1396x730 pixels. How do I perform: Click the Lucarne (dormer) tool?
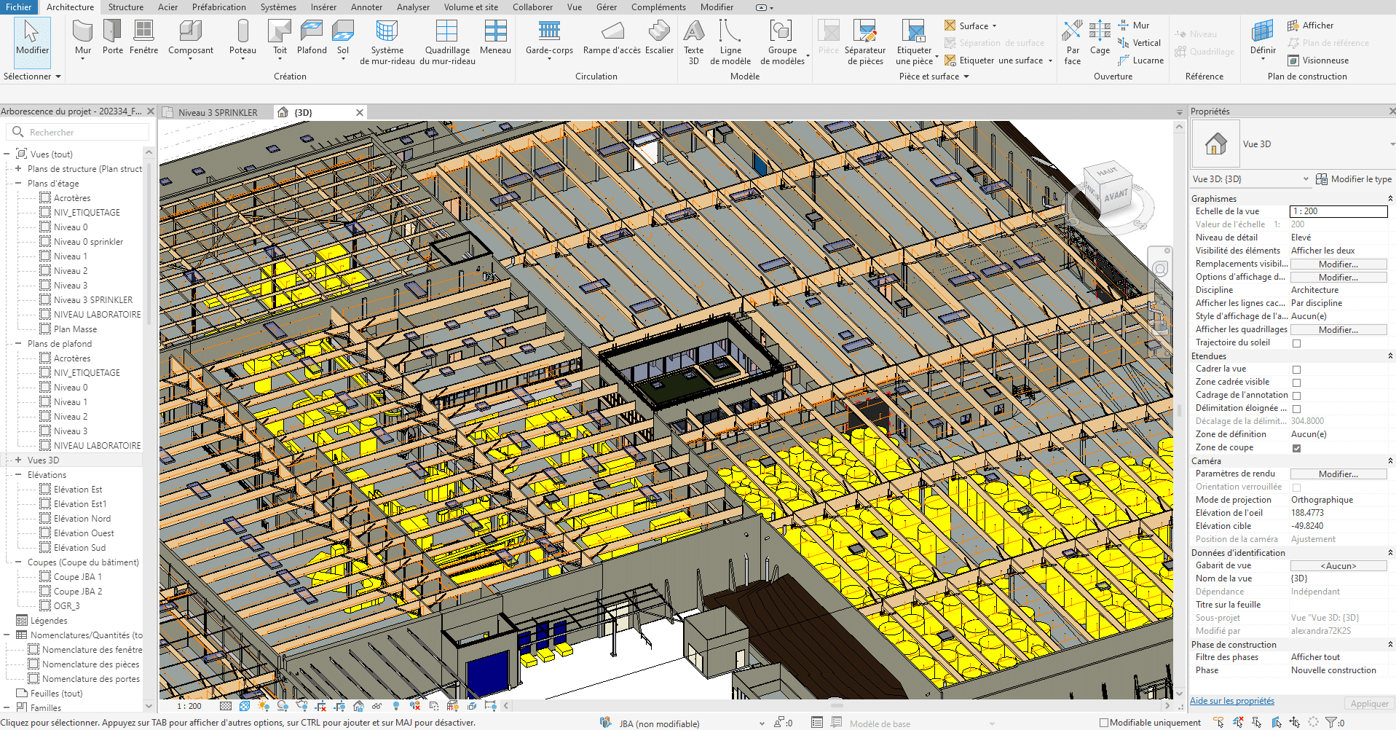coord(1140,60)
